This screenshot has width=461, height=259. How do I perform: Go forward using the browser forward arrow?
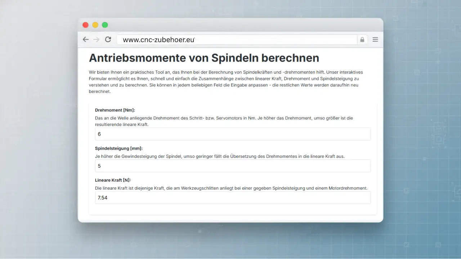96,40
